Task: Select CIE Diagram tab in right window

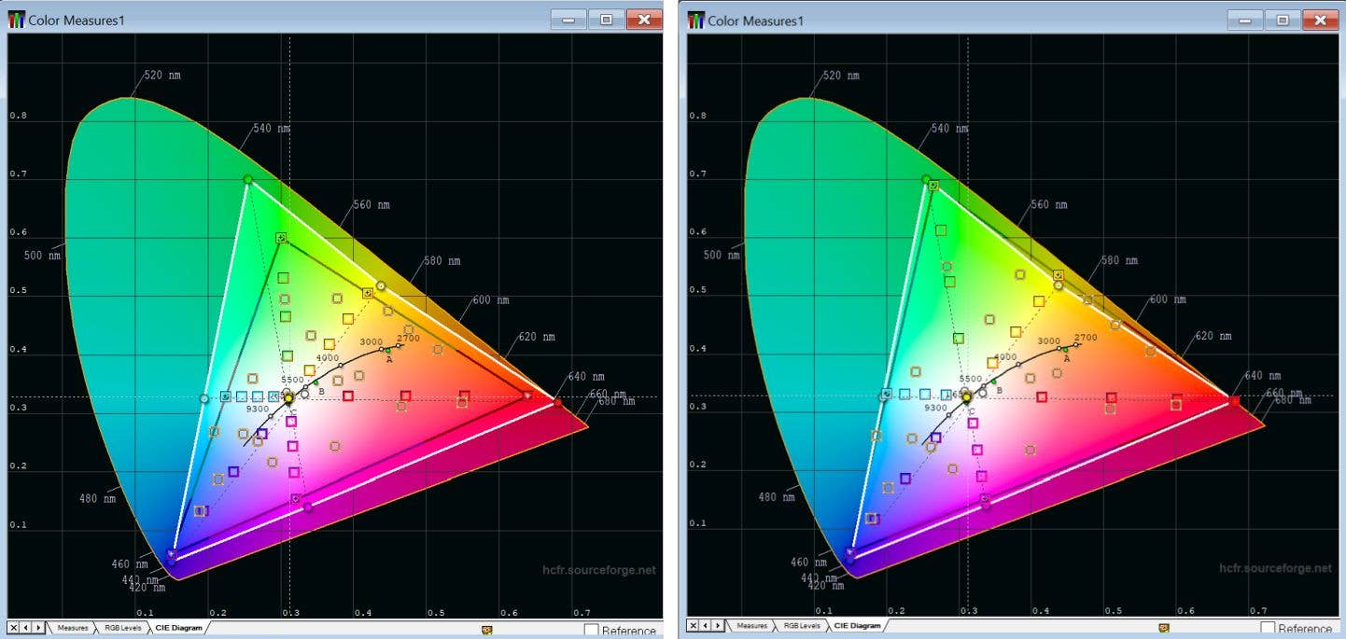Action: point(856,626)
